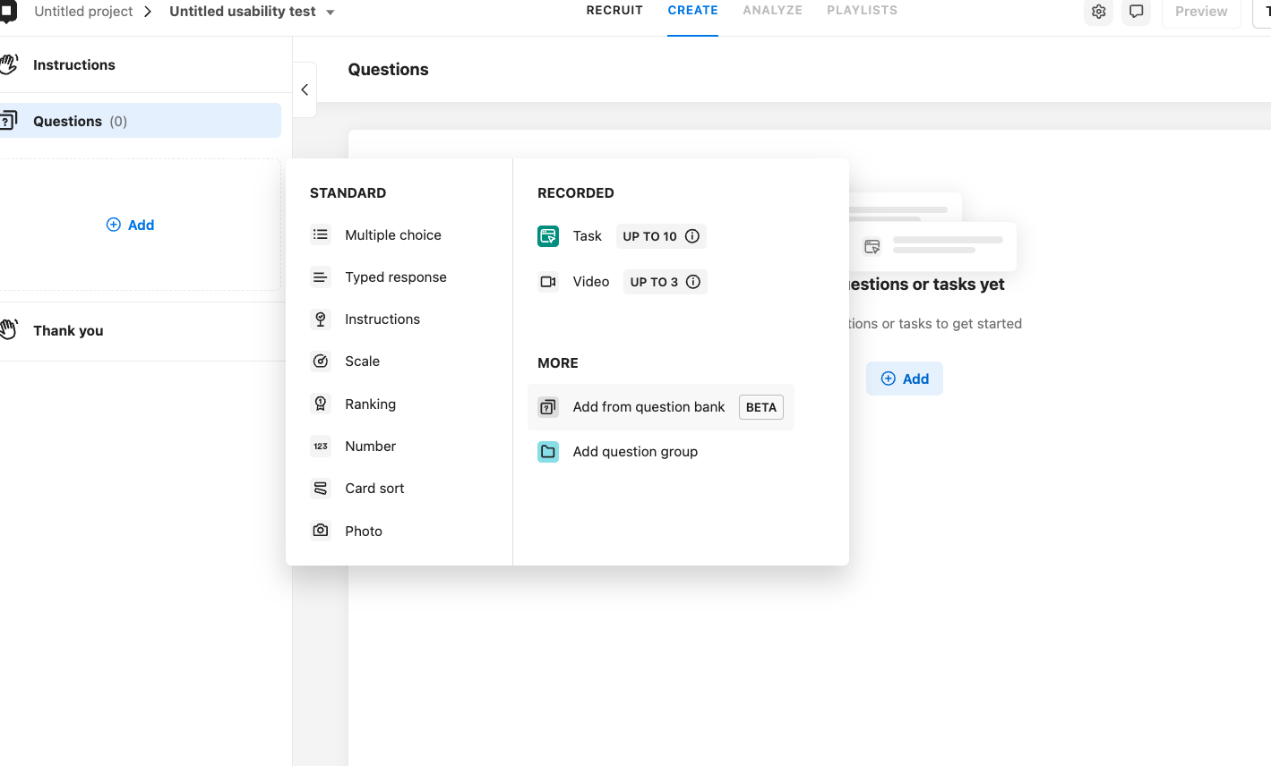Open the comments speech bubble icon
Screen dimensions: 1271x766
[1136, 12]
